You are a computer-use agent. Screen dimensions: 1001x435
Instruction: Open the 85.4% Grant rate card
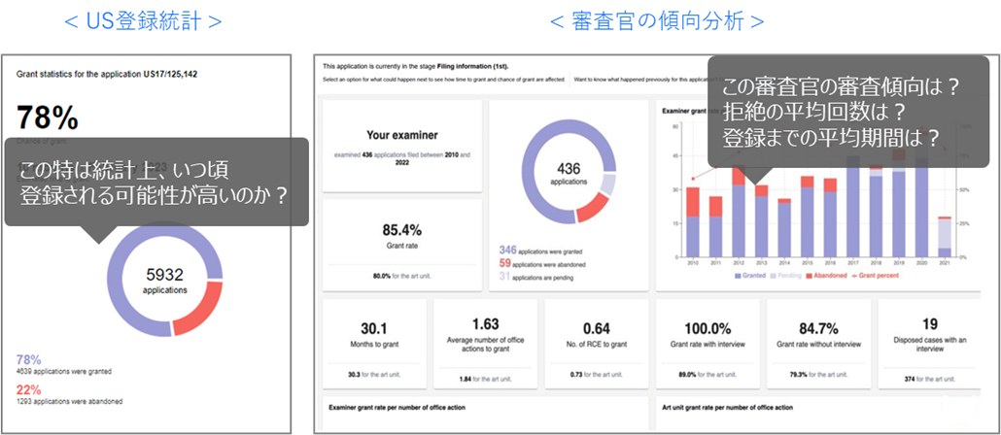pos(402,245)
